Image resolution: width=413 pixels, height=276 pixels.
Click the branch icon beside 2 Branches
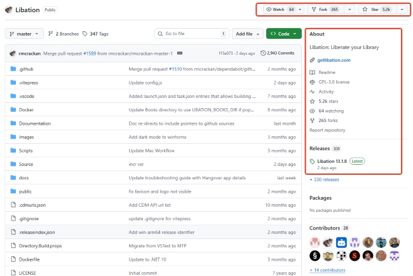click(51, 34)
